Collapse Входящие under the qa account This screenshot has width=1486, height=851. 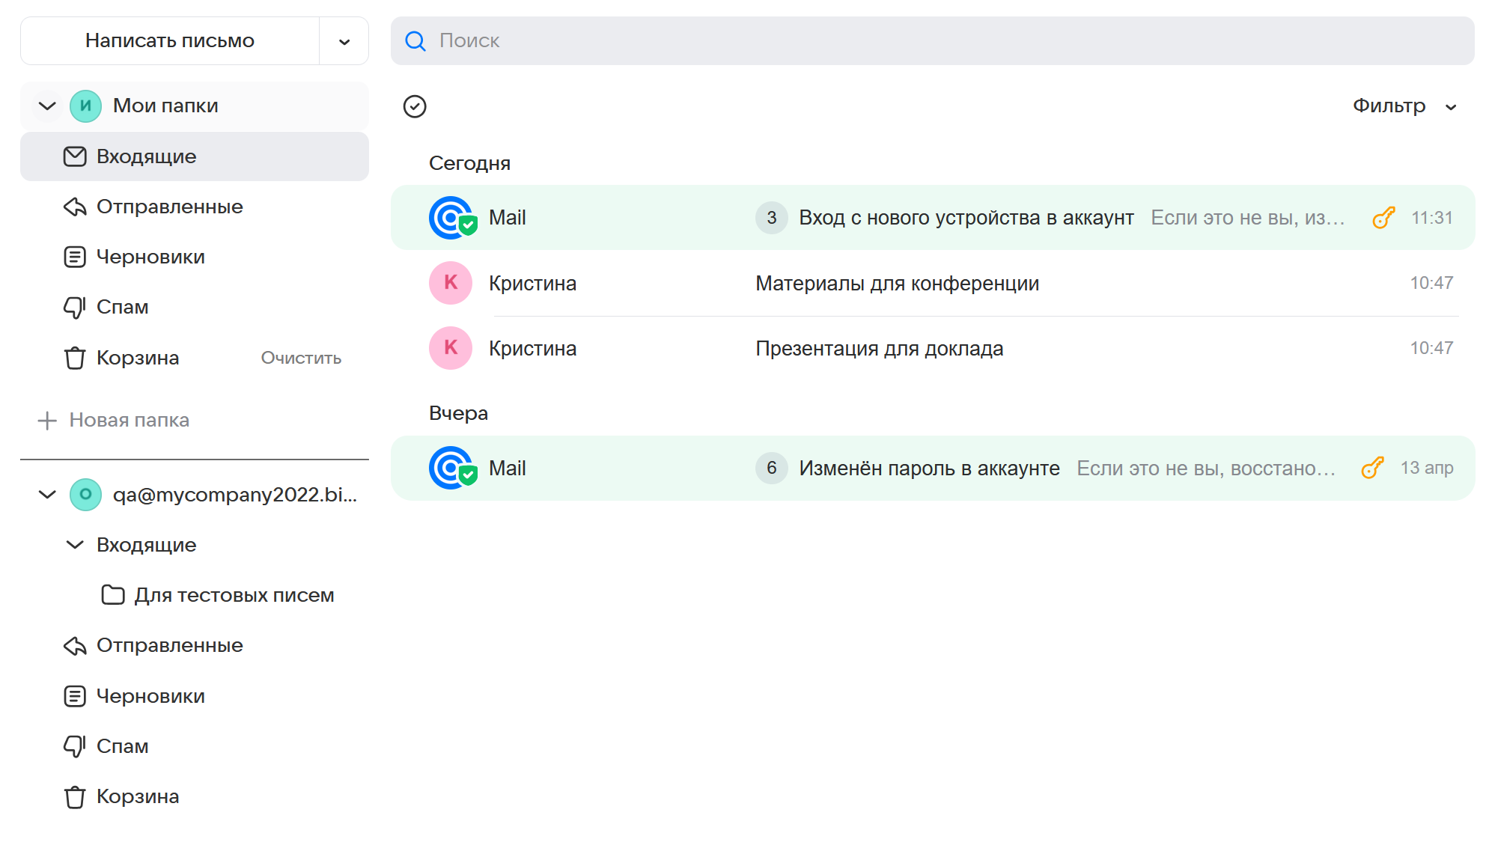(x=75, y=545)
